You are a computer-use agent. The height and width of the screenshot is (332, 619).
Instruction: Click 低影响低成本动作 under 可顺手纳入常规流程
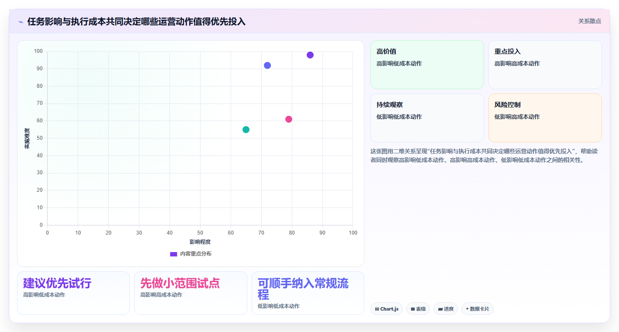(279, 306)
